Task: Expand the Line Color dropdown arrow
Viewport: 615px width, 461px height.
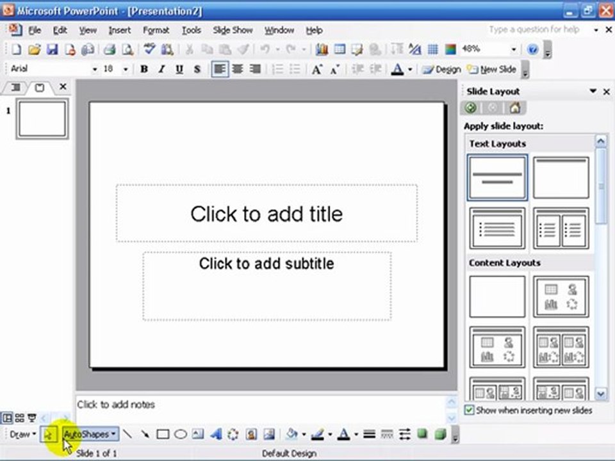Action: [330, 434]
